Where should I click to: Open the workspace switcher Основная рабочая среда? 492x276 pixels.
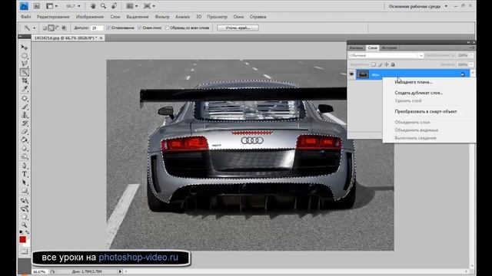(418, 6)
